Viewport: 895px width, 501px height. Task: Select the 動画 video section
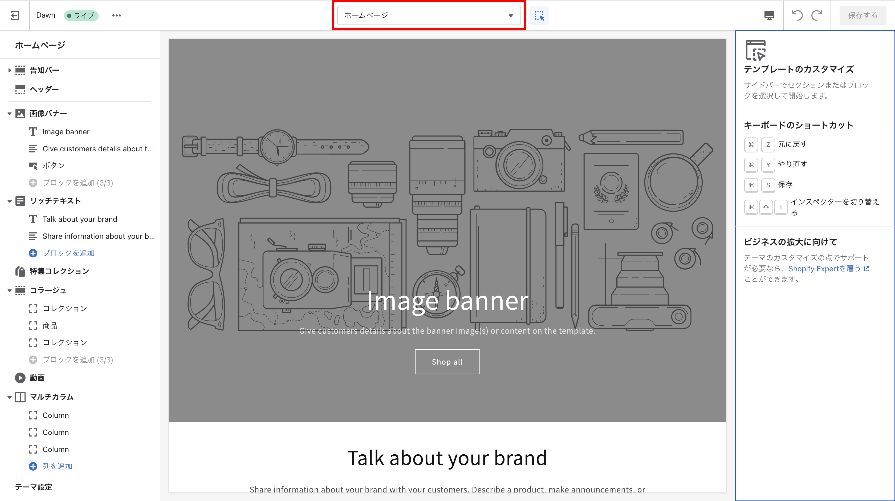37,378
